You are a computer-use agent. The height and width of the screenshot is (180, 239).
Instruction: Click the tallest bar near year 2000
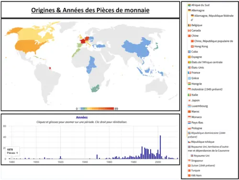pyautogui.click(x=160, y=147)
